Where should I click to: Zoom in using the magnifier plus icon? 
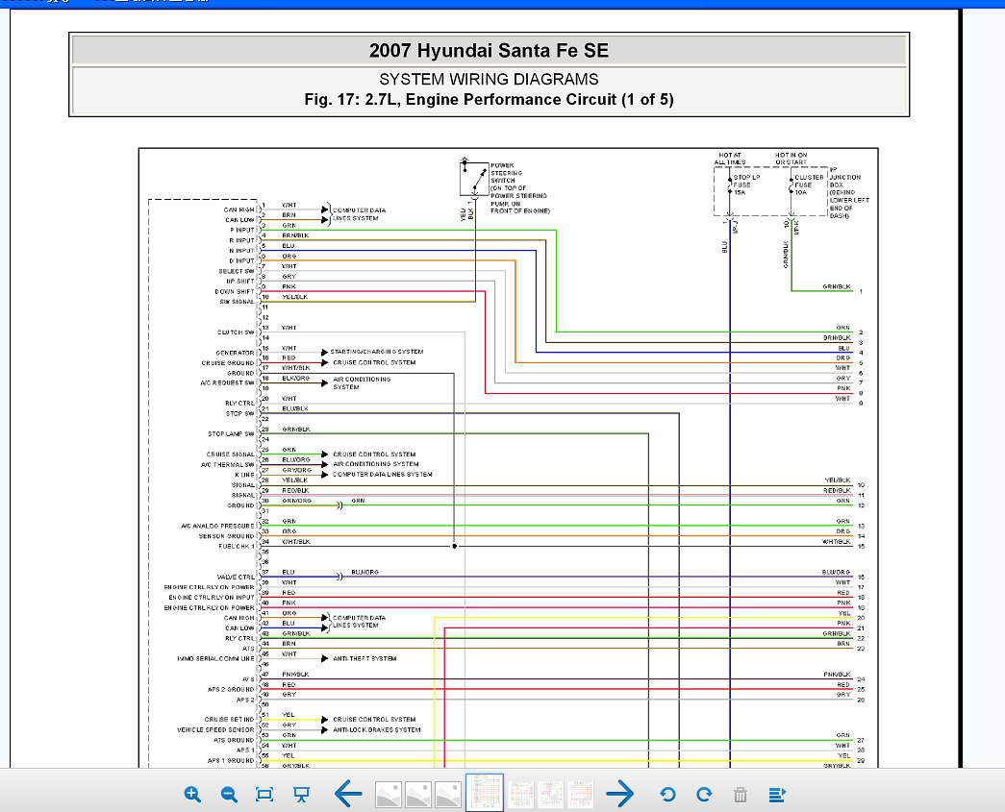click(x=192, y=795)
